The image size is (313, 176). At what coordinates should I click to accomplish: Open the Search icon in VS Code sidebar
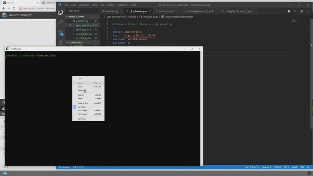60,22
